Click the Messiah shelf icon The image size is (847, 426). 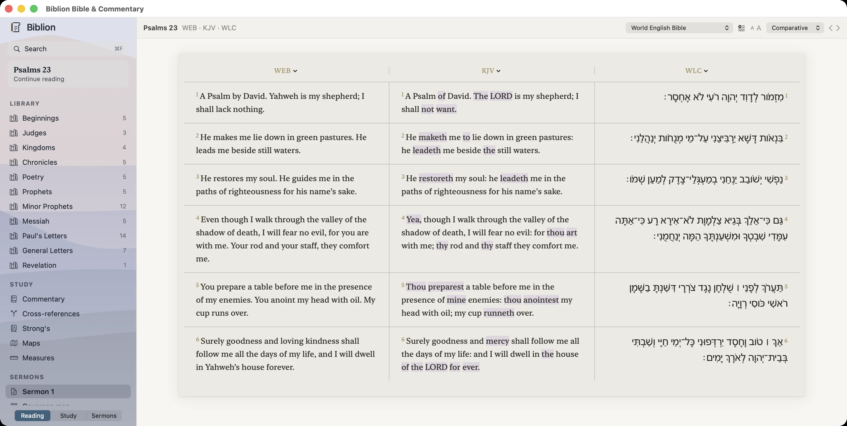click(x=14, y=221)
